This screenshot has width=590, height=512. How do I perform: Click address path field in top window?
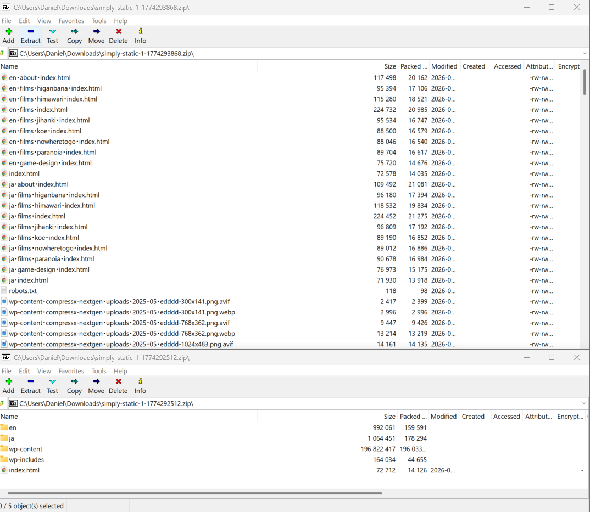pyautogui.click(x=293, y=53)
